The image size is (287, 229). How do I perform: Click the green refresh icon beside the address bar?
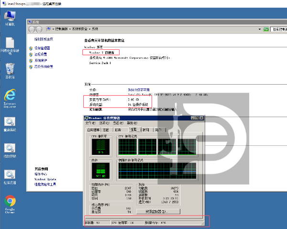(x=266, y=29)
